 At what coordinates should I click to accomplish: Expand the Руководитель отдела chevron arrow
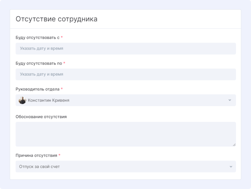[x=230, y=100]
